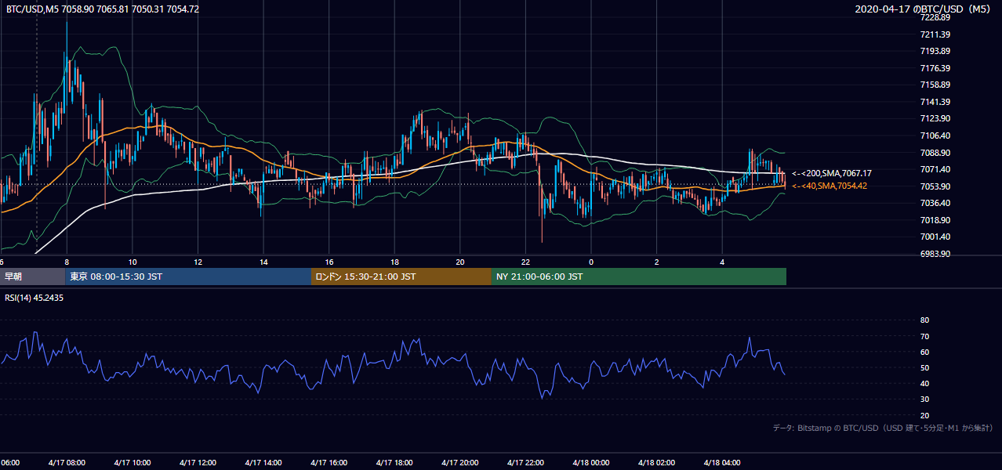Click hour tick '14' under the price chart

[263, 262]
